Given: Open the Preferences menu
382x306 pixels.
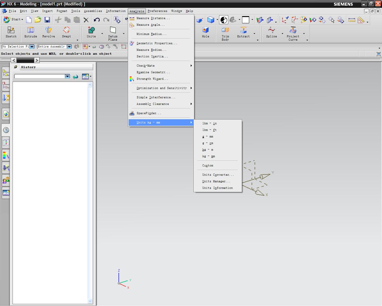Looking at the screenshot, I should pos(157,11).
